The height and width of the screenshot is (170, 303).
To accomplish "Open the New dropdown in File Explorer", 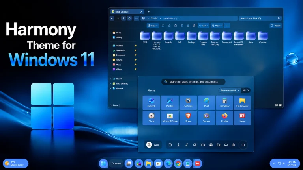I will click(x=153, y=26).
